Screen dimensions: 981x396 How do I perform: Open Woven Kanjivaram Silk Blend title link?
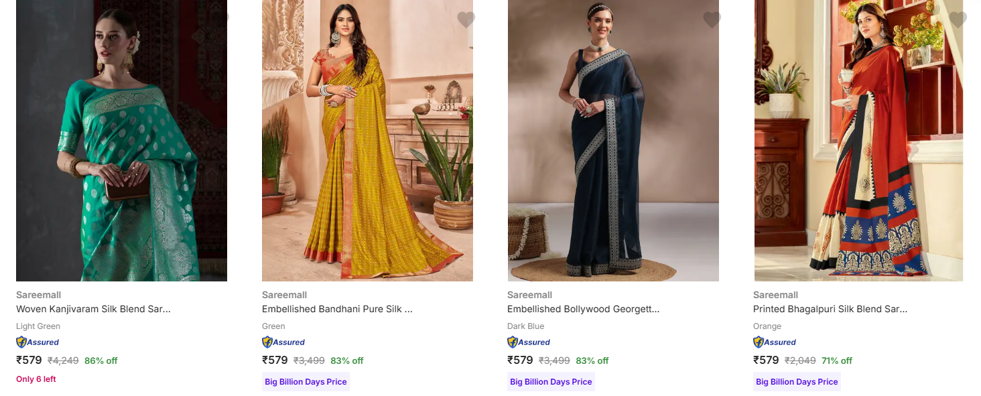pos(93,310)
